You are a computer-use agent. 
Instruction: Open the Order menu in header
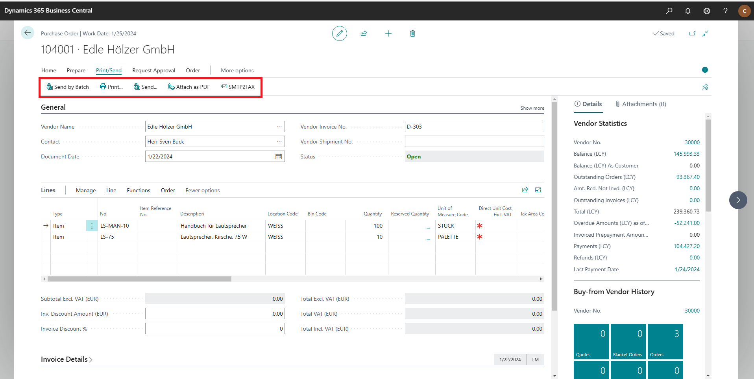pos(193,70)
